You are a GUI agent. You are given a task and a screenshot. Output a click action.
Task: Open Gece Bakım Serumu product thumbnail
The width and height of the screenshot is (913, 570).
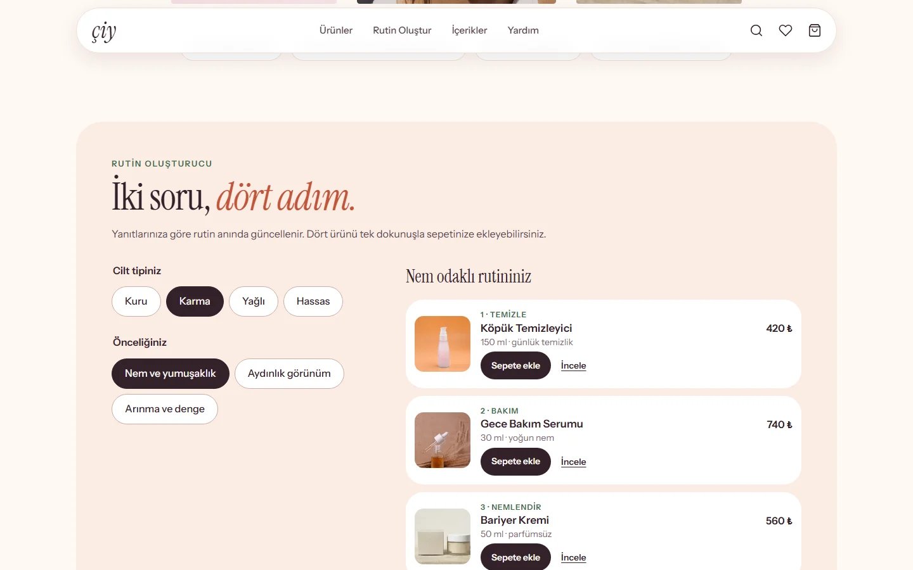click(443, 440)
